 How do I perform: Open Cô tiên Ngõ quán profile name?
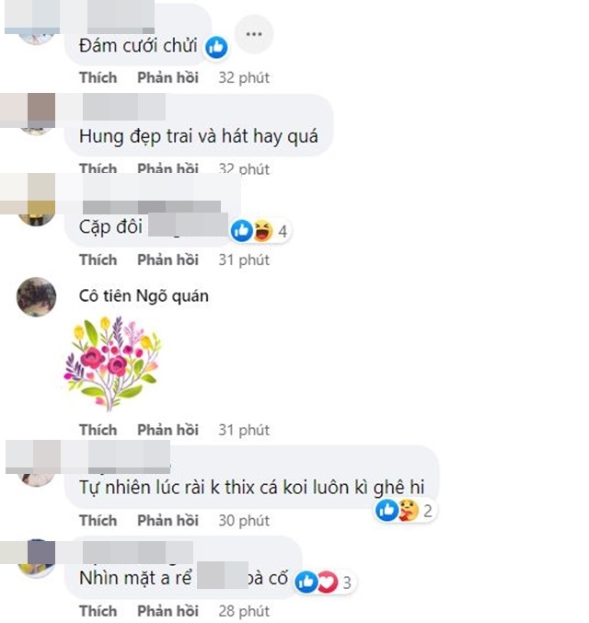(144, 296)
